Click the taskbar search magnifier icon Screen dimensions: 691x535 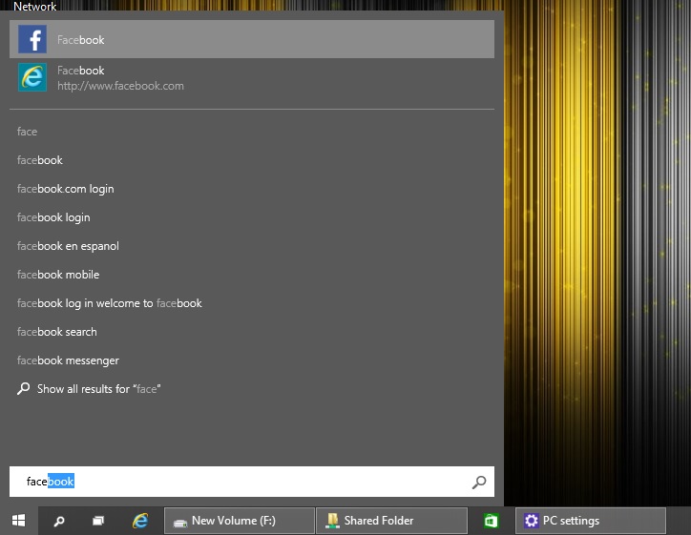click(59, 521)
